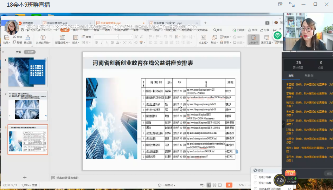
Task: Start slideshow from current slide icon
Action: pyautogui.click(x=43, y=37)
